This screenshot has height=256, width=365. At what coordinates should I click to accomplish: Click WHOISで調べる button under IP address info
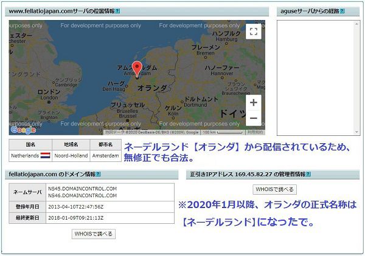pos(275,189)
